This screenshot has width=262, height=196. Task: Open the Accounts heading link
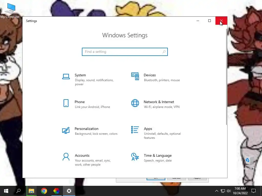[x=82, y=155]
